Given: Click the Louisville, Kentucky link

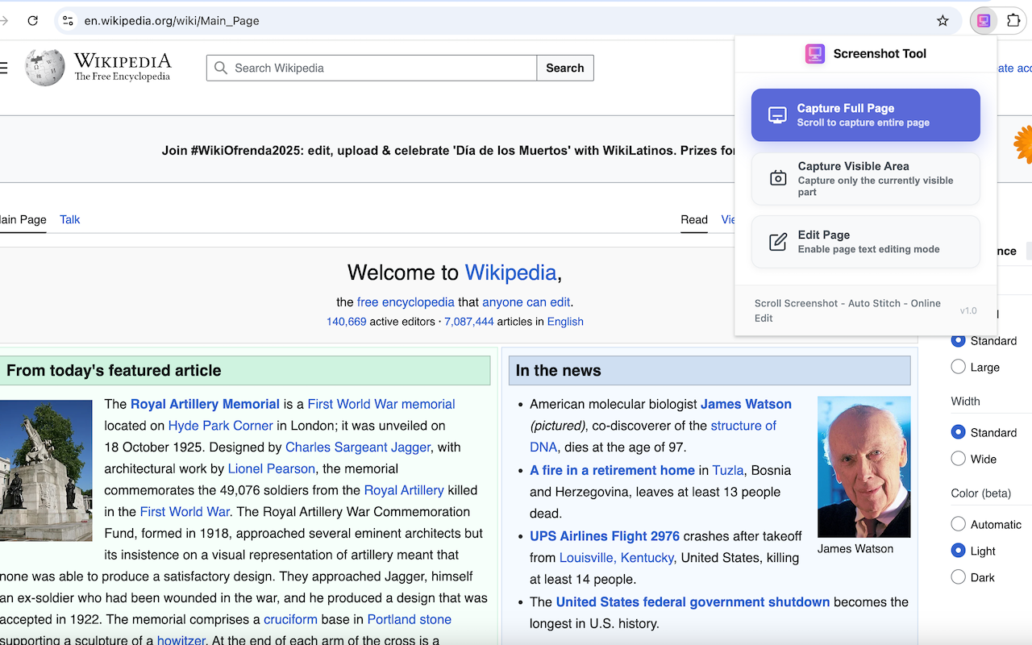Looking at the screenshot, I should click(617, 558).
